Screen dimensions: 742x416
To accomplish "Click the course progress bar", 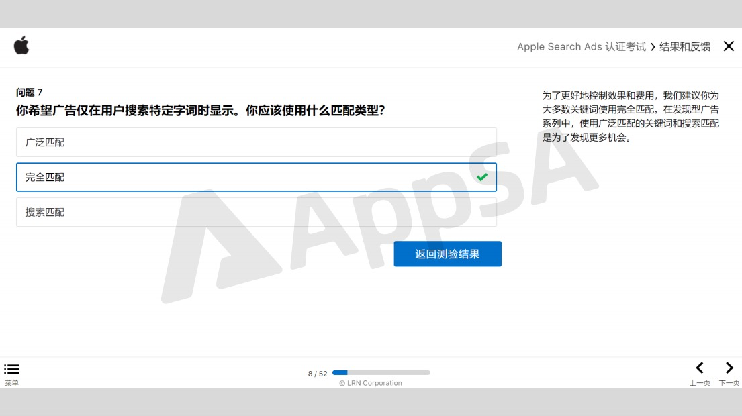I will 381,373.
